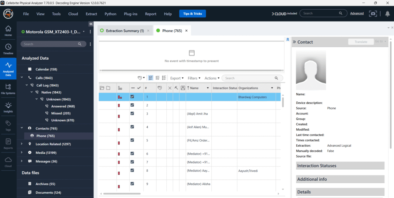Screen dimensions: 394x198
Task: Open the File menu
Action: [26, 14]
